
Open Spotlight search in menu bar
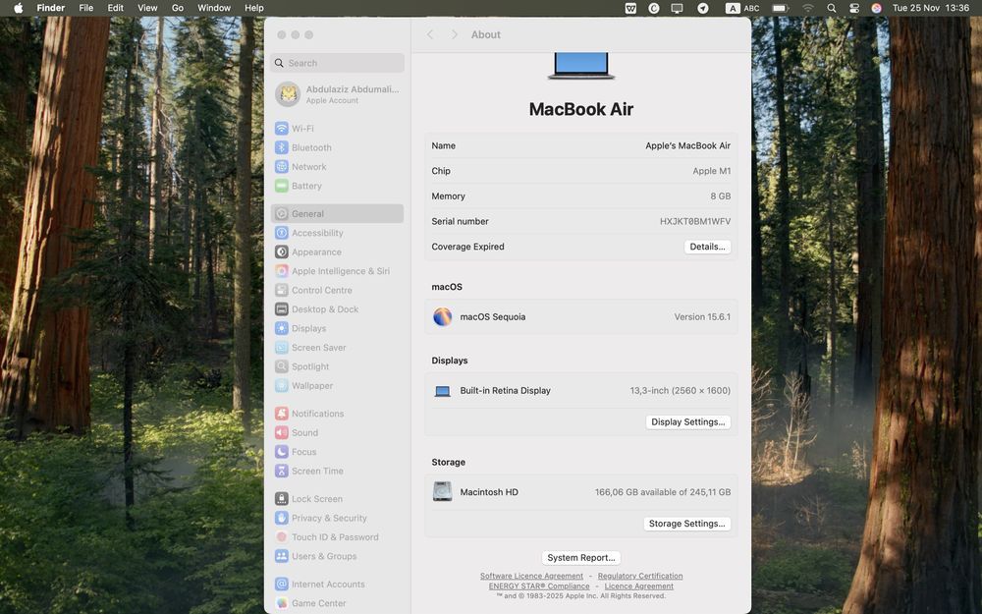pyautogui.click(x=831, y=8)
